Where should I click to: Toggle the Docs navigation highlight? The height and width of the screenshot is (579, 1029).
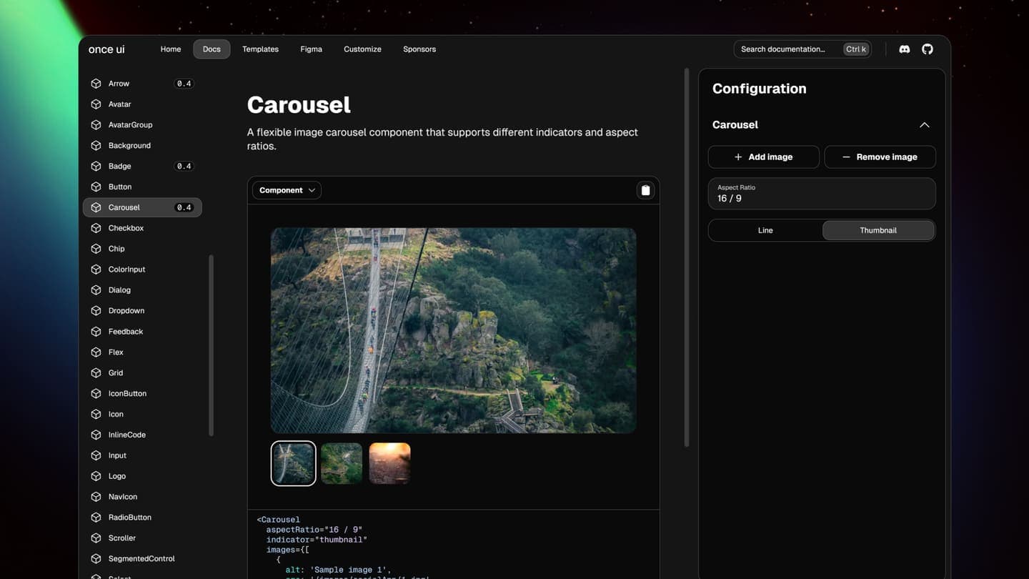(x=211, y=49)
